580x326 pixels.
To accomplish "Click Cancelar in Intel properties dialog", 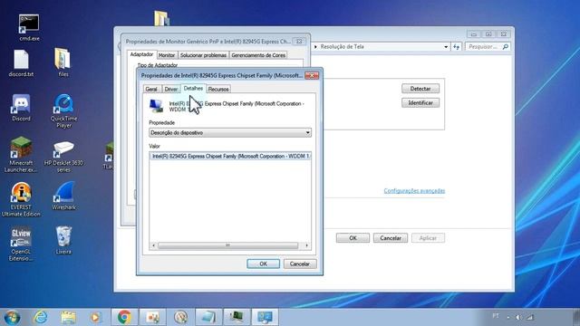I will [x=300, y=264].
